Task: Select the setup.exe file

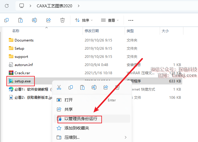Action: (x=20, y=81)
